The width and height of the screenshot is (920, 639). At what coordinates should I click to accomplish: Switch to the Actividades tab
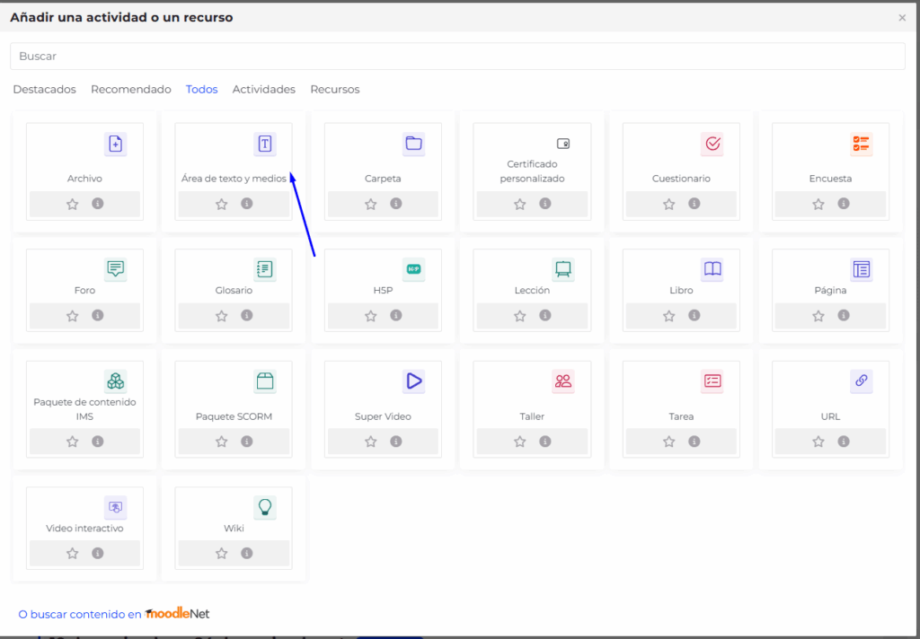[263, 90]
